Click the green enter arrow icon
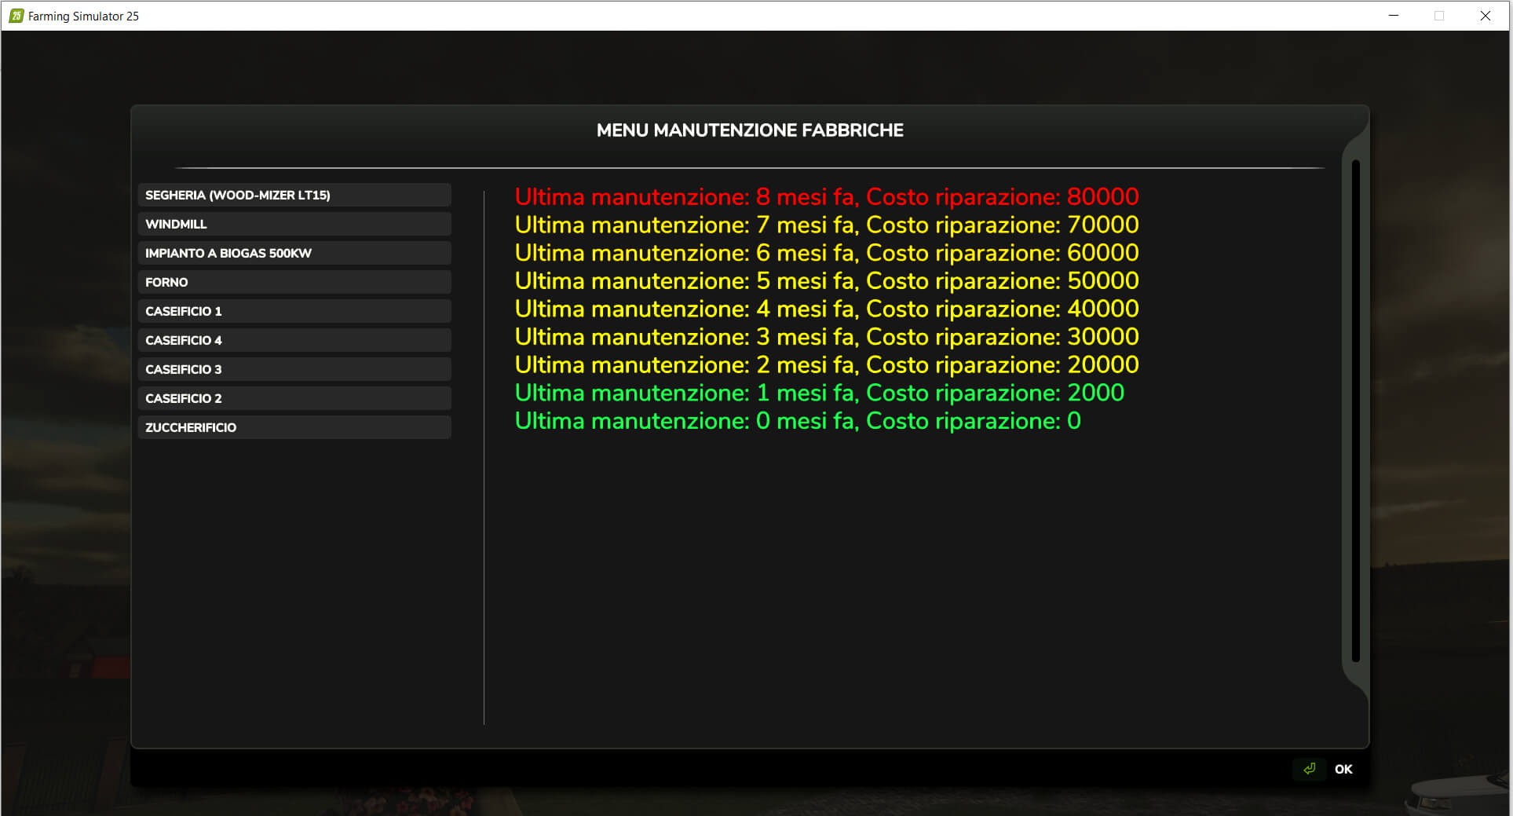The height and width of the screenshot is (816, 1513). (1309, 769)
